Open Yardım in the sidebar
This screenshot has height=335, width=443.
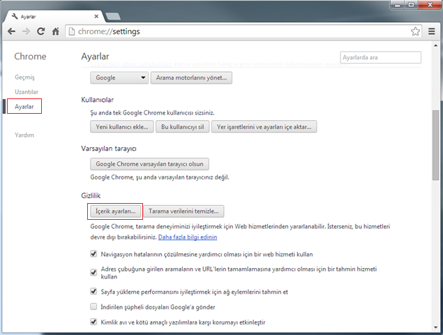[24, 135]
